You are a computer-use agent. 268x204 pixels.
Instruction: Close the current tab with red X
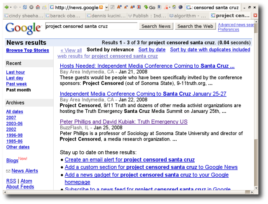coord(255,15)
